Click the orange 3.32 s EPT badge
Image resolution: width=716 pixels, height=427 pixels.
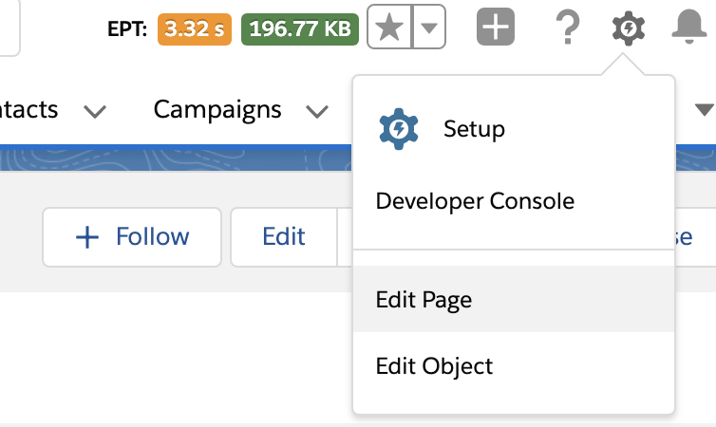[195, 29]
